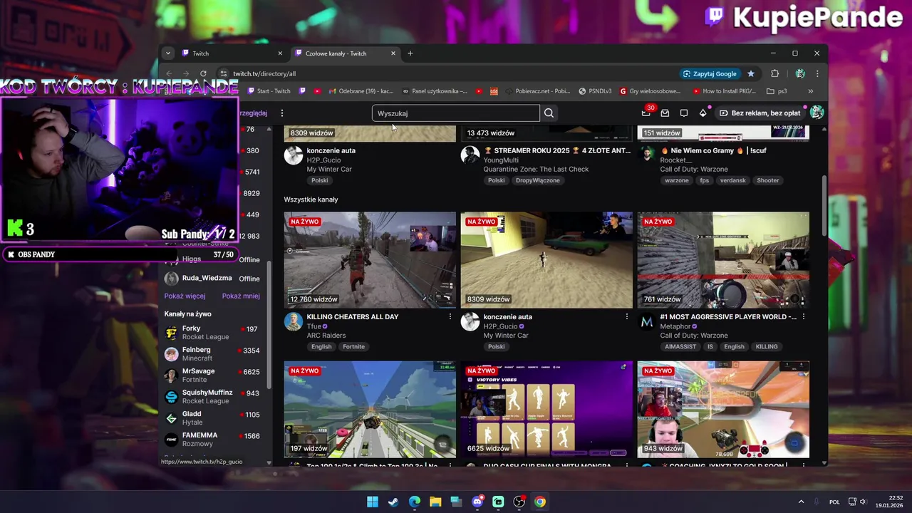The width and height of the screenshot is (912, 513).
Task: Click the page vertical scrollbar
Action: coord(825,205)
